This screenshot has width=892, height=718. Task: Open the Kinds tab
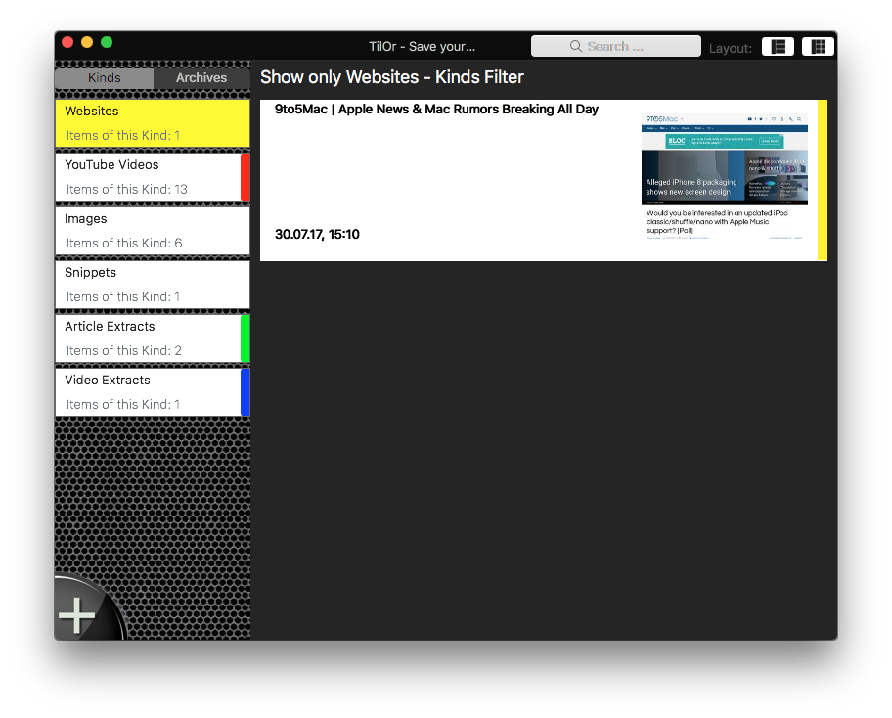[x=104, y=78]
